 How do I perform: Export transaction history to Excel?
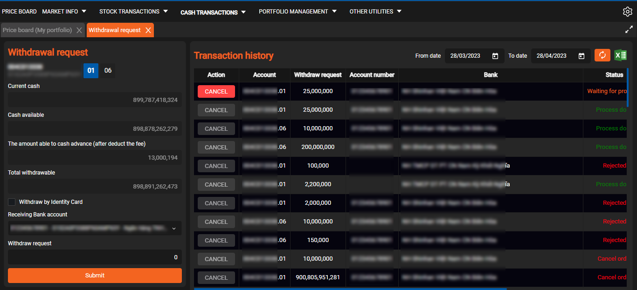click(620, 55)
